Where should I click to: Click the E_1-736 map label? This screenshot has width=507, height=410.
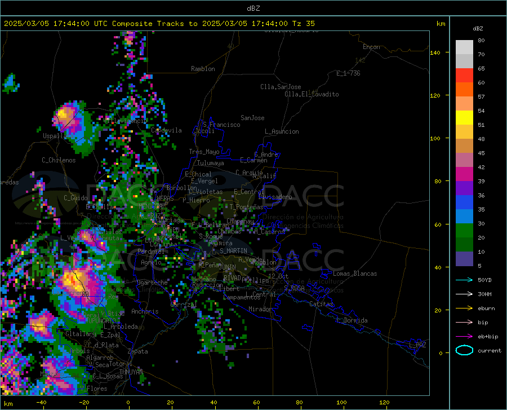(x=348, y=73)
